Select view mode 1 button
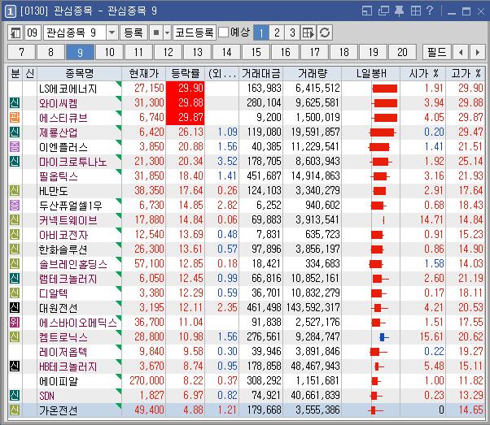 261,33
